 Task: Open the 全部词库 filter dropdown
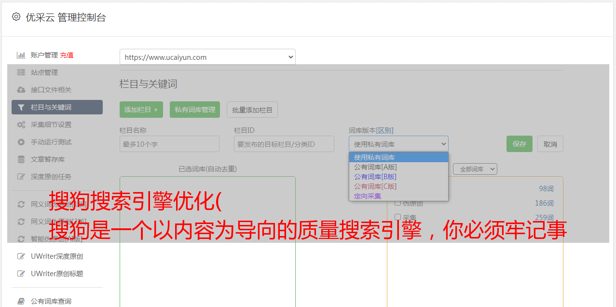coord(475,169)
